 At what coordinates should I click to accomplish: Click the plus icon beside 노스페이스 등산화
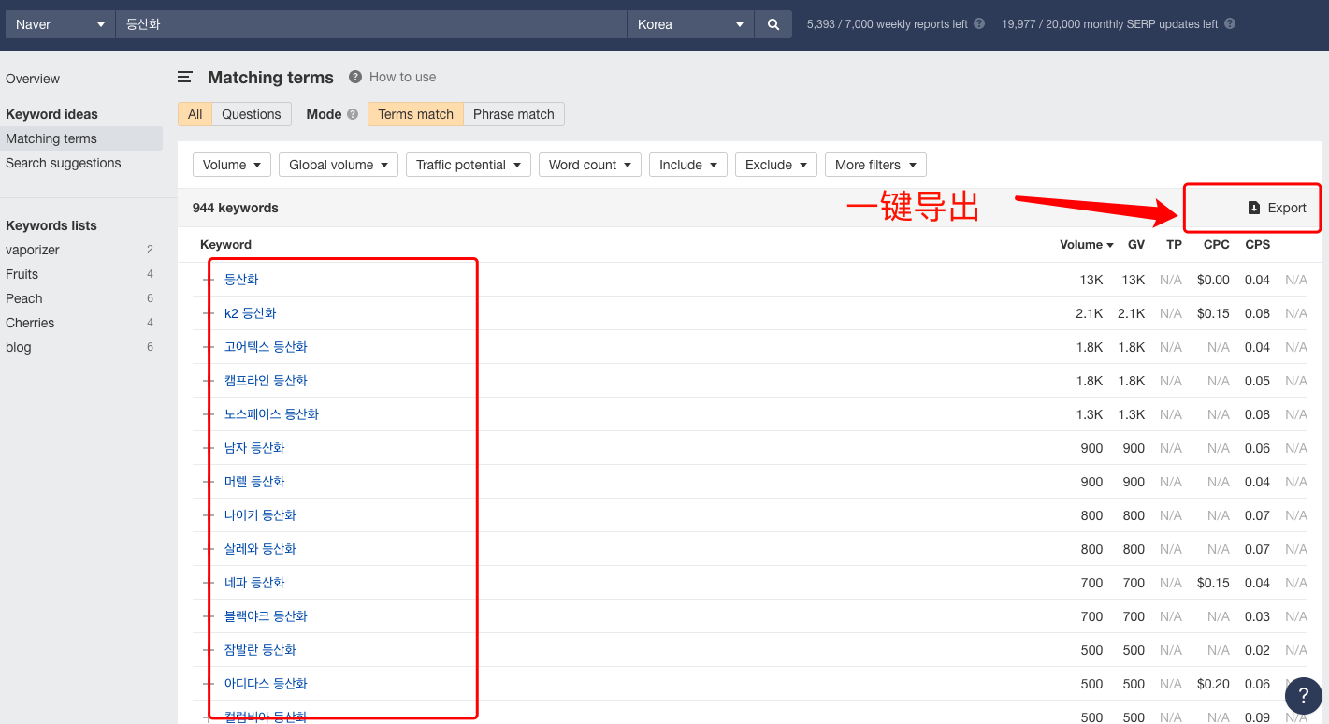coord(209,414)
